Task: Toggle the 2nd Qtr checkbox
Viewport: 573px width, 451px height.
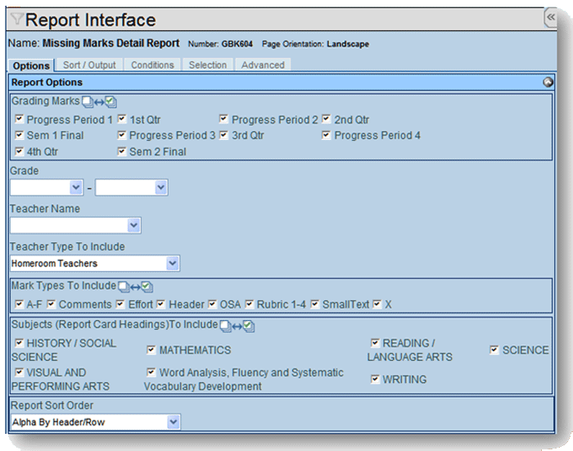Action: tap(326, 119)
